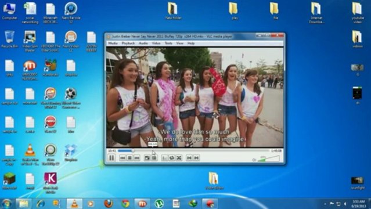This screenshot has width=371, height=209.
Task: Select the Internet Download folder
Action: pyautogui.click(x=316, y=13)
